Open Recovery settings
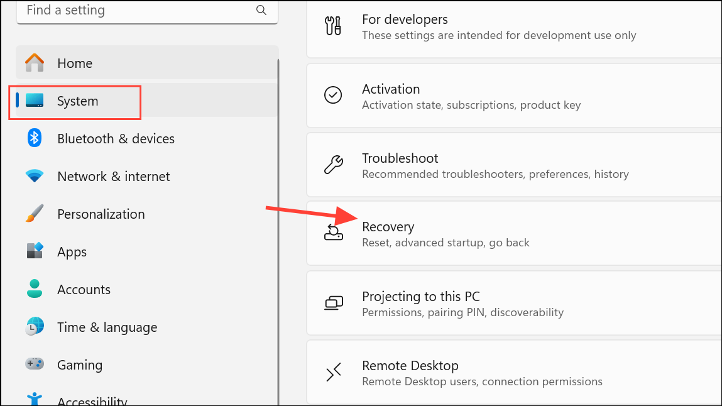 [440, 233]
